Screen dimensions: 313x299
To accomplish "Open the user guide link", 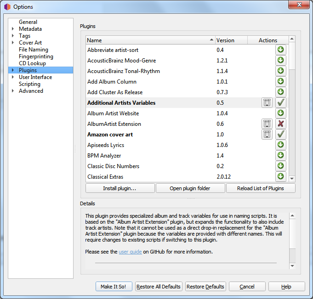I will click(x=130, y=252).
